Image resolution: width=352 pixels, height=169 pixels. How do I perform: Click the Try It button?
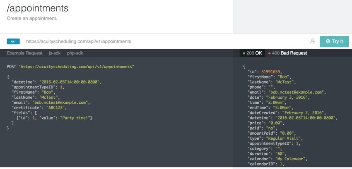(x=334, y=41)
